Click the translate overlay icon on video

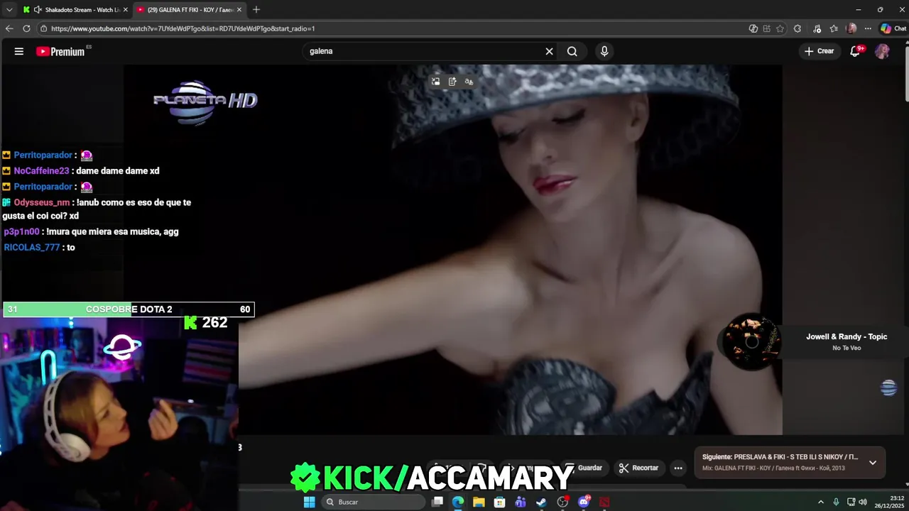(x=469, y=82)
